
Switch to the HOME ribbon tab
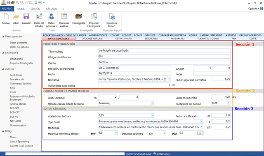[x=21, y=9]
